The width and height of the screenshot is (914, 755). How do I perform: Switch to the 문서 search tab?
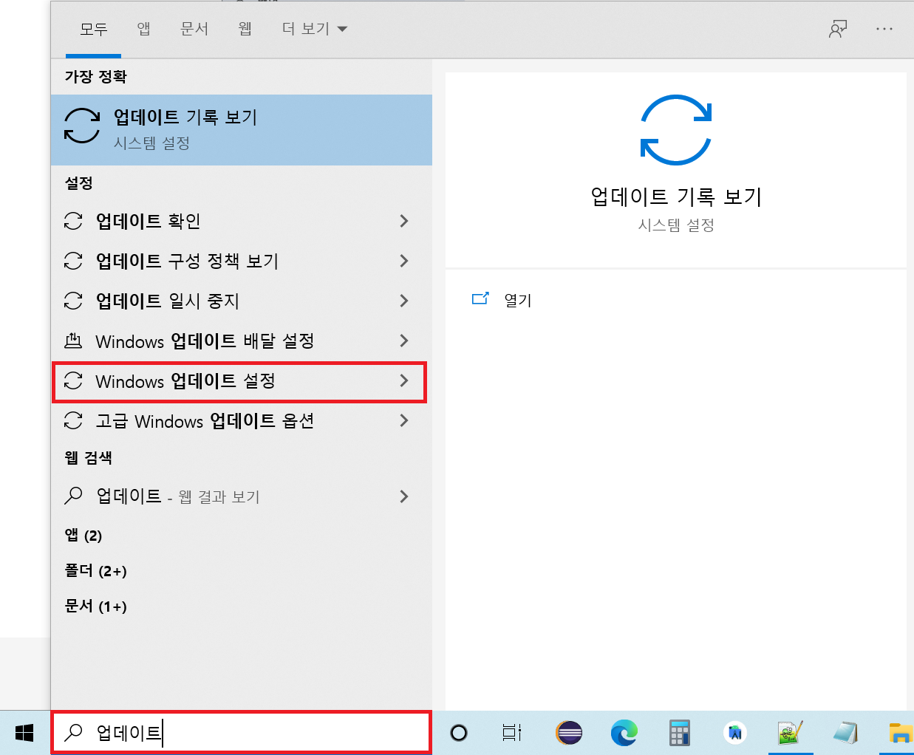pos(194,29)
